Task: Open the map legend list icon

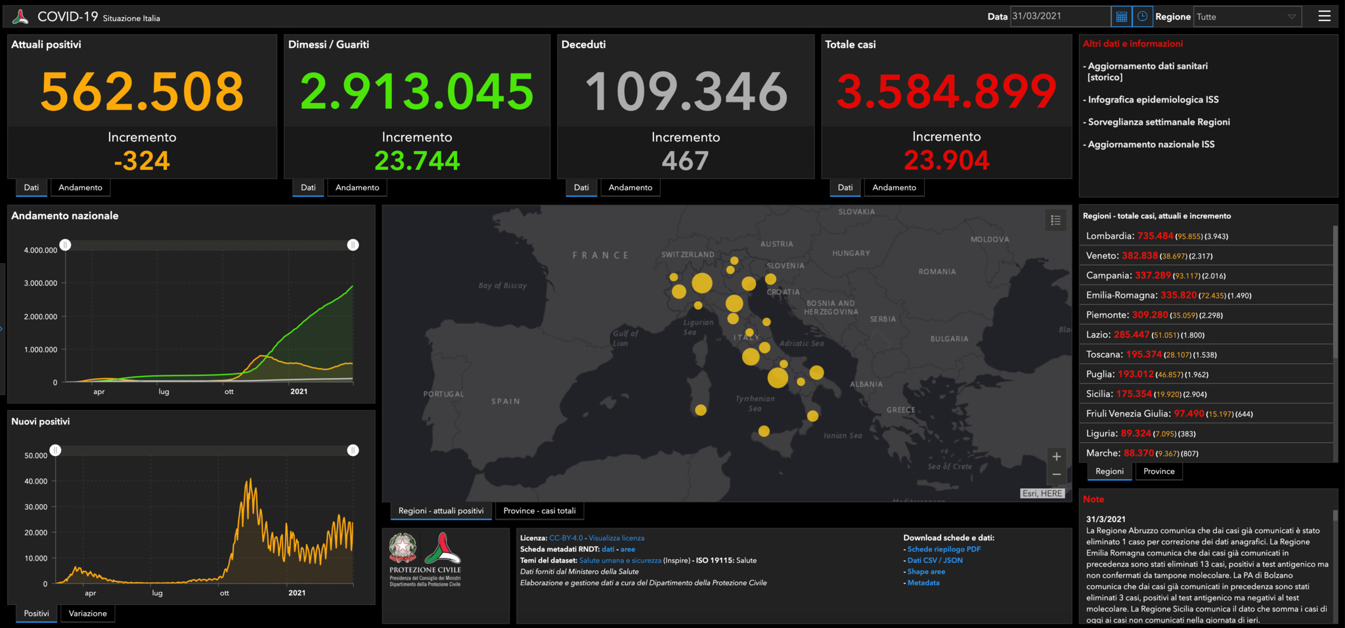Action: tap(1055, 220)
